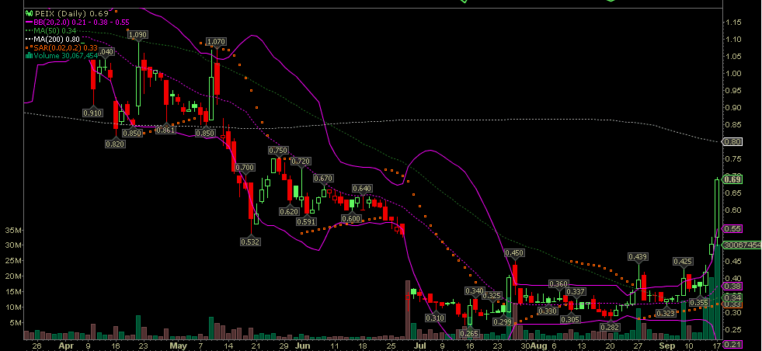Click the 0.532 low price label
The height and width of the screenshot is (351, 762).
[x=250, y=242]
